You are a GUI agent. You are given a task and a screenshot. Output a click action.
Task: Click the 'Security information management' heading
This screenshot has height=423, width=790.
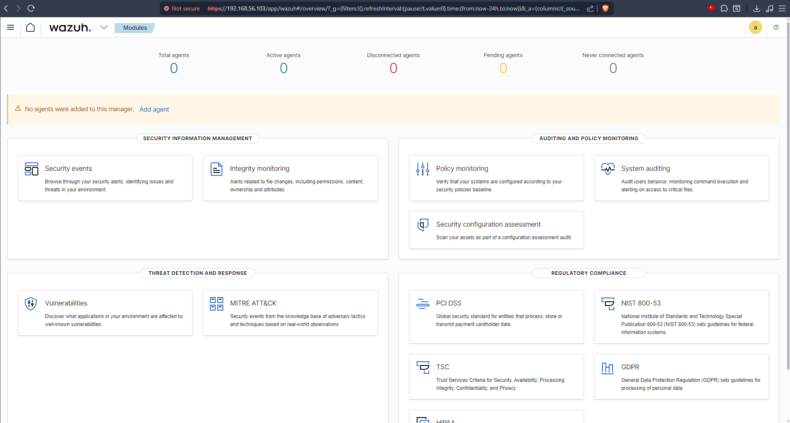[198, 138]
